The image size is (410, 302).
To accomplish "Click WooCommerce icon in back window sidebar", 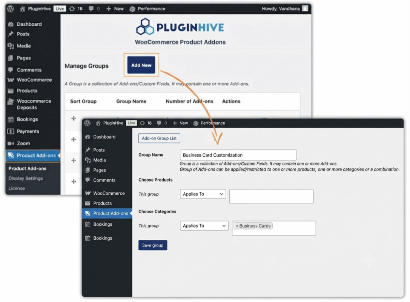I will tap(11, 80).
